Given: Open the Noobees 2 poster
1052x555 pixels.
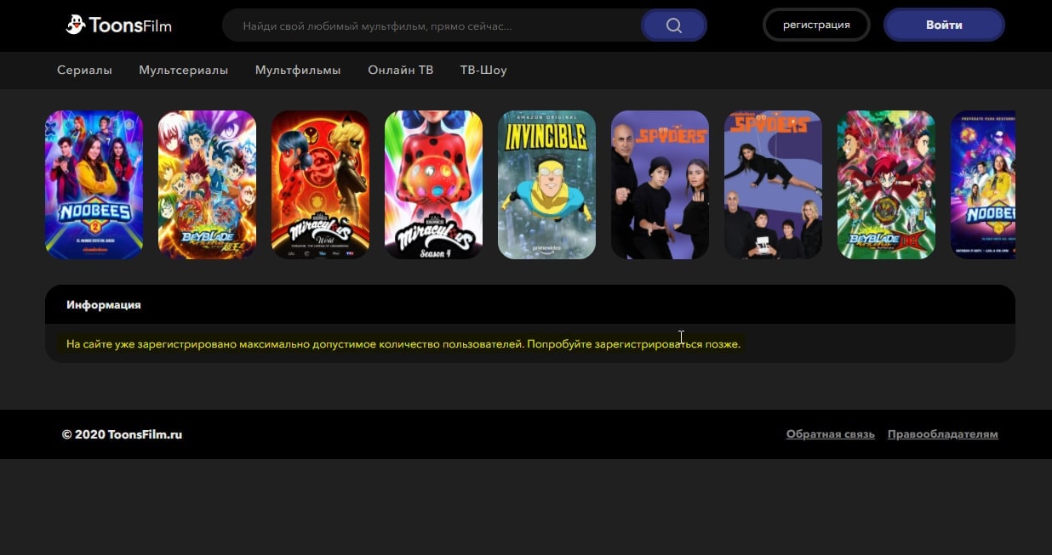Looking at the screenshot, I should (x=94, y=184).
